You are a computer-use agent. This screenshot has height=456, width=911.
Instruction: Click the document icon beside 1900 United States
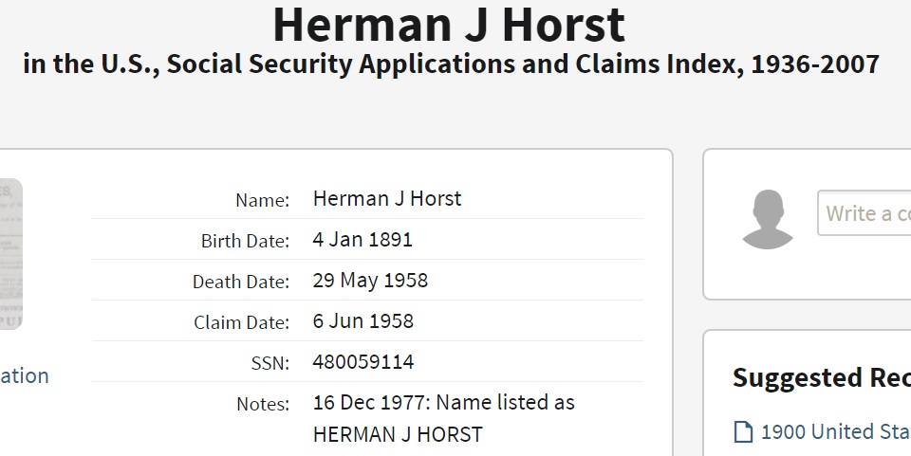pos(744,432)
